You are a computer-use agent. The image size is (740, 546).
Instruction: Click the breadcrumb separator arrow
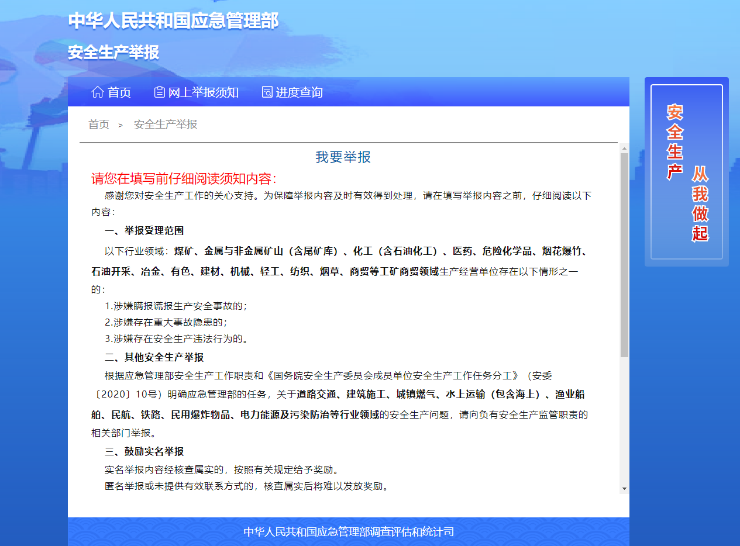[x=121, y=125]
